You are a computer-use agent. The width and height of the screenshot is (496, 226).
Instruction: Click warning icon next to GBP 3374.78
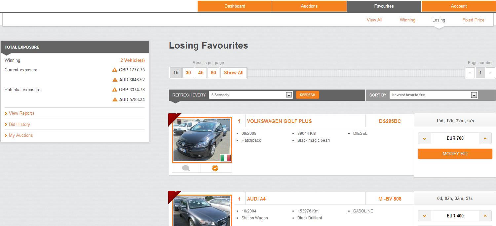(115, 90)
